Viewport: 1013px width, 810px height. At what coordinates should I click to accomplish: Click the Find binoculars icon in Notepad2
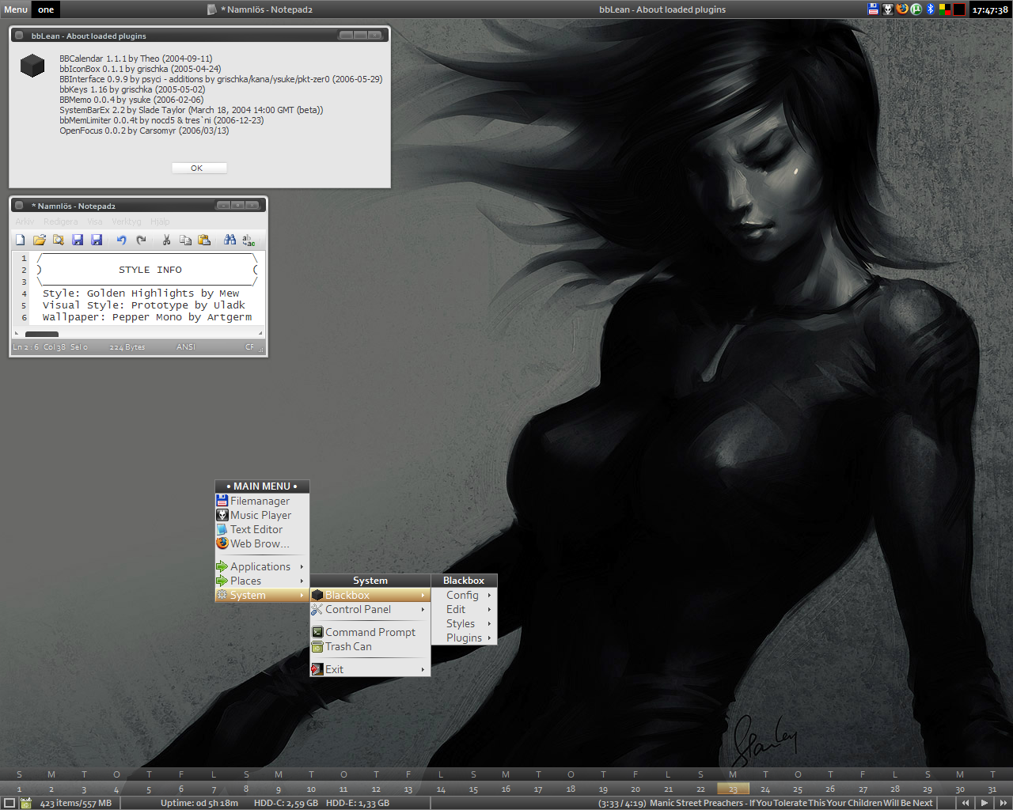[230, 240]
